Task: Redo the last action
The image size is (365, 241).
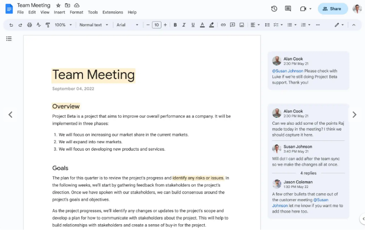Action: click(20, 25)
